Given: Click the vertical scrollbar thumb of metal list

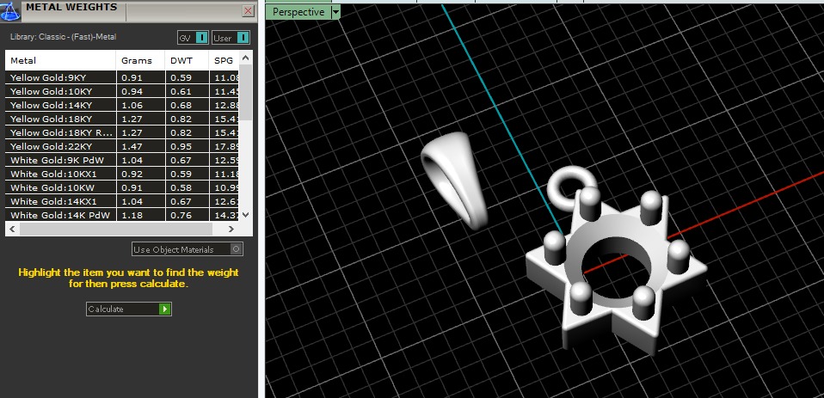Looking at the screenshot, I should 246,93.
